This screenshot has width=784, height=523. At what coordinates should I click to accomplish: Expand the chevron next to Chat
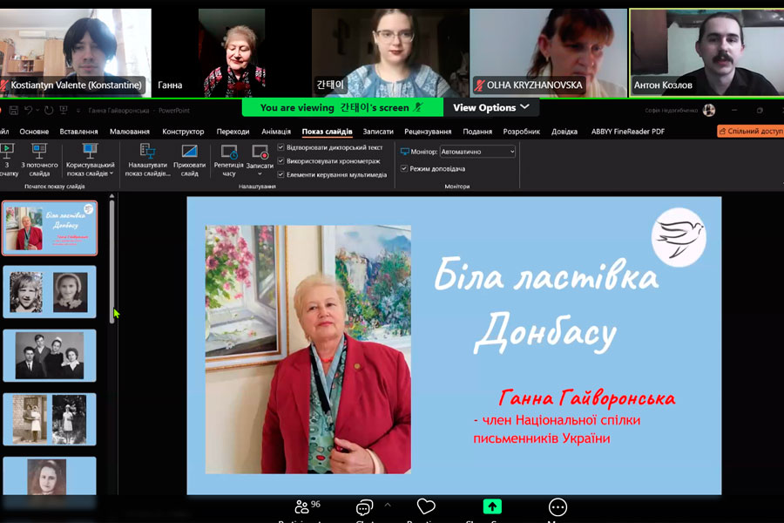[388, 505]
